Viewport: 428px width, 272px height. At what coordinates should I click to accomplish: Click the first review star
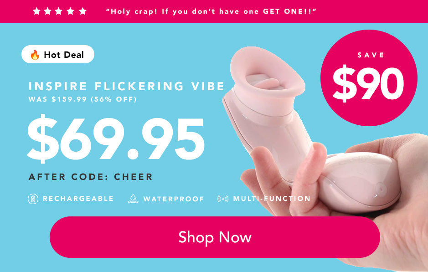tap(36, 11)
